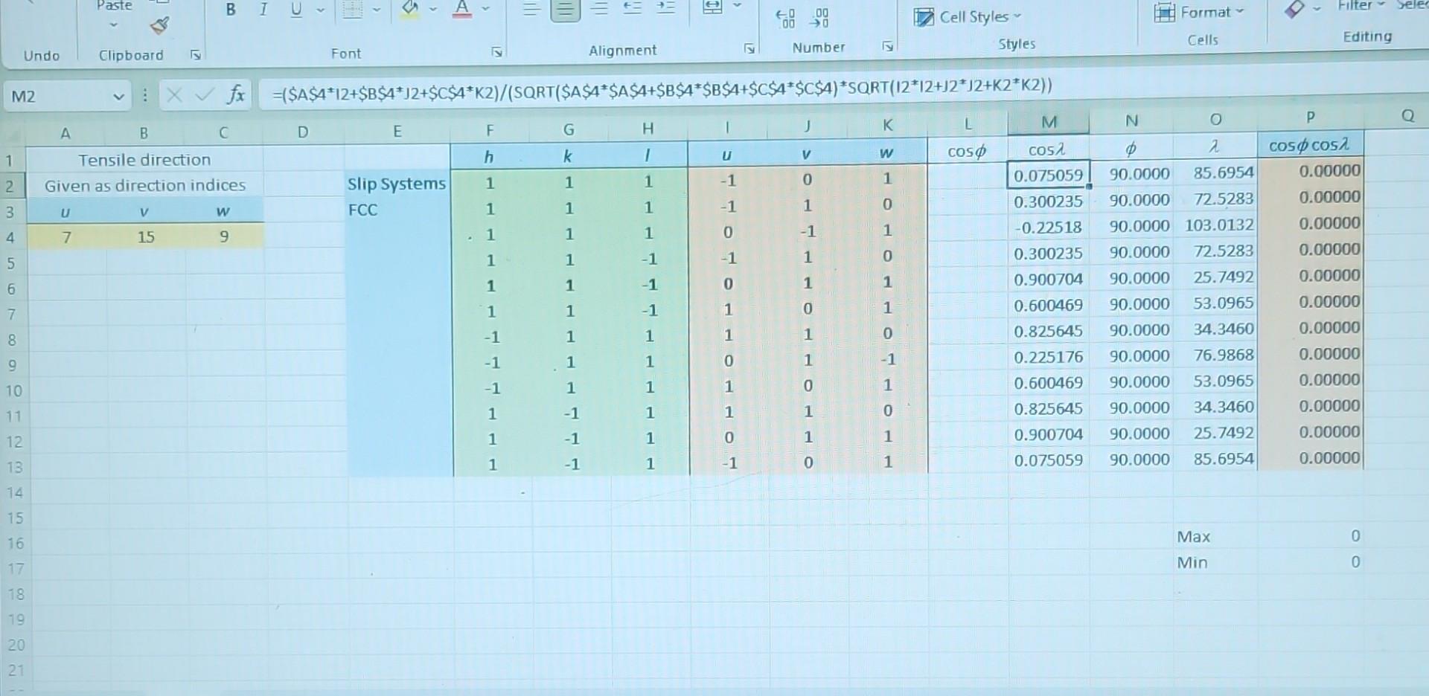Click the Increase Decimal icon
This screenshot has height=696, width=1429.
784,17
